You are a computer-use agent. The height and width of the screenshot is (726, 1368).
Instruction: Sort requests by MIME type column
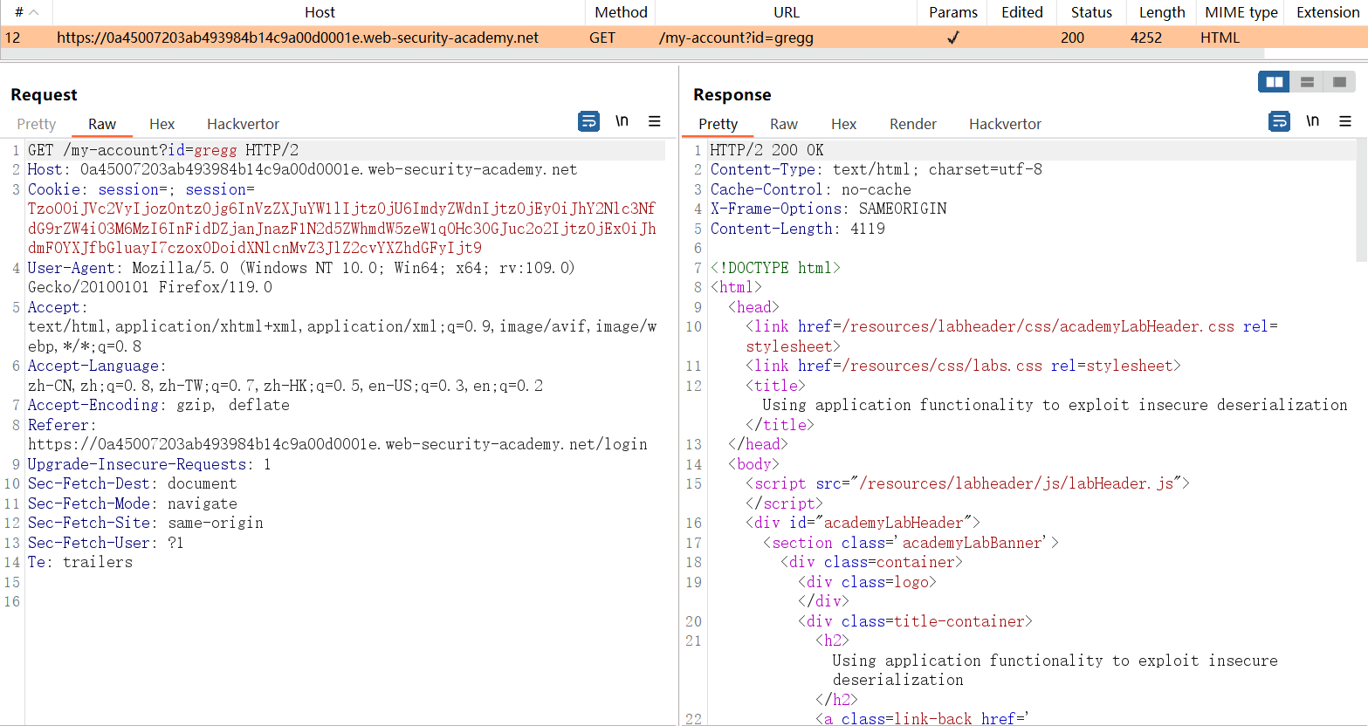click(1241, 12)
